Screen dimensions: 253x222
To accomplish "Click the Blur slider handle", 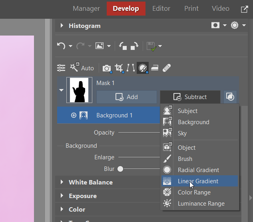I will (x=120, y=169).
